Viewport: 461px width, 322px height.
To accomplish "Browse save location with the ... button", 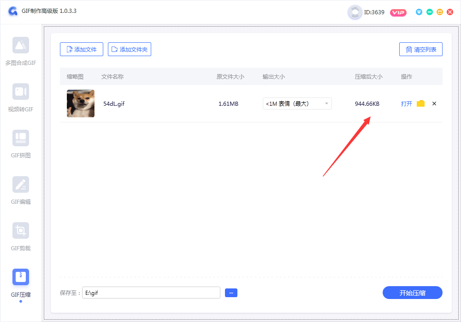I will click(x=231, y=293).
